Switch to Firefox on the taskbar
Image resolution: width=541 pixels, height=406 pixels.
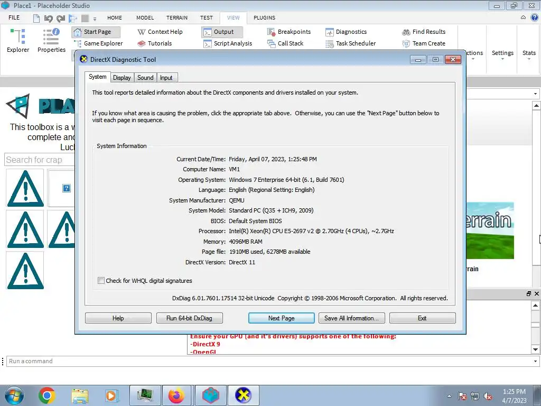(x=176, y=395)
